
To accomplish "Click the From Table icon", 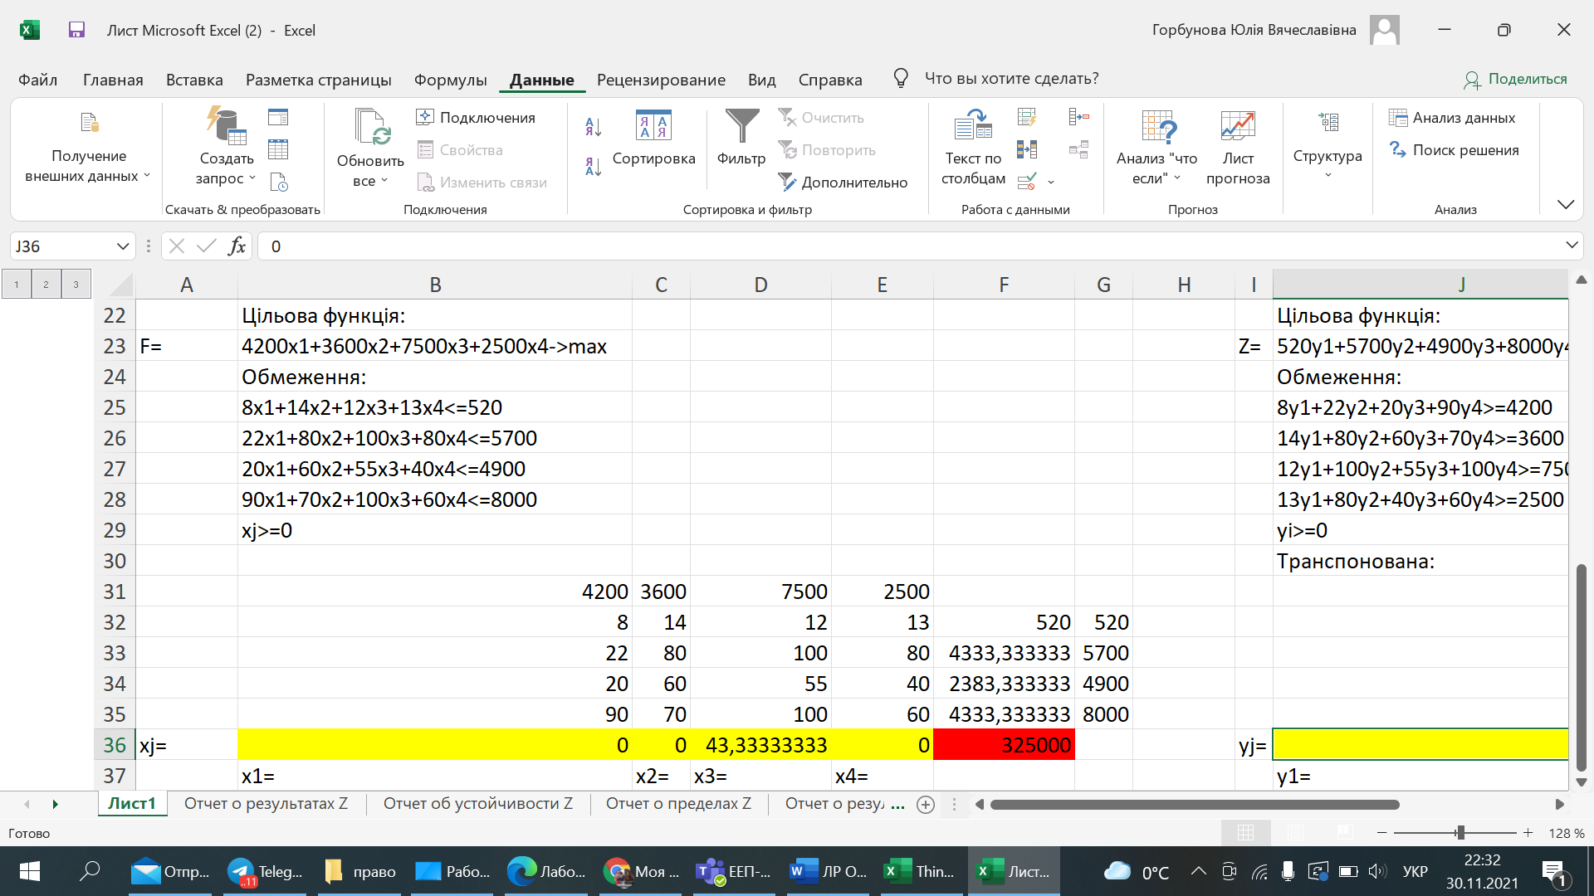I will pos(278,149).
